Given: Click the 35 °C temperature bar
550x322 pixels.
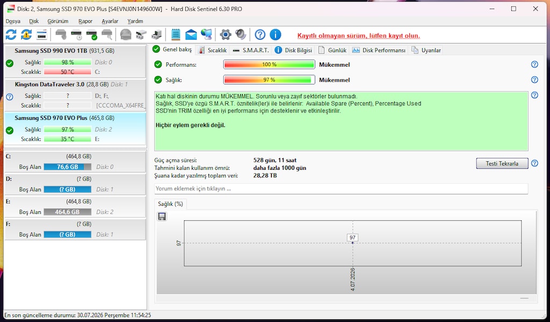Looking at the screenshot, I should (x=67, y=139).
